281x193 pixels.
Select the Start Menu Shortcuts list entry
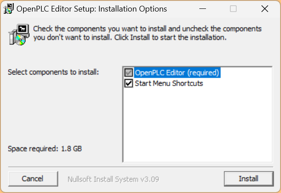(169, 83)
